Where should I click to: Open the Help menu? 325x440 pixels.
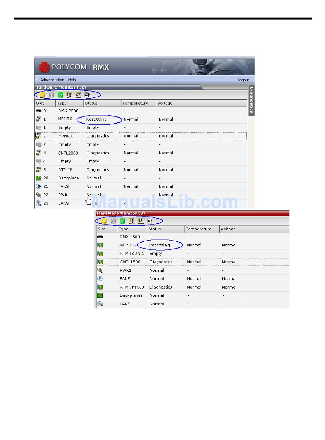[x=72, y=80]
